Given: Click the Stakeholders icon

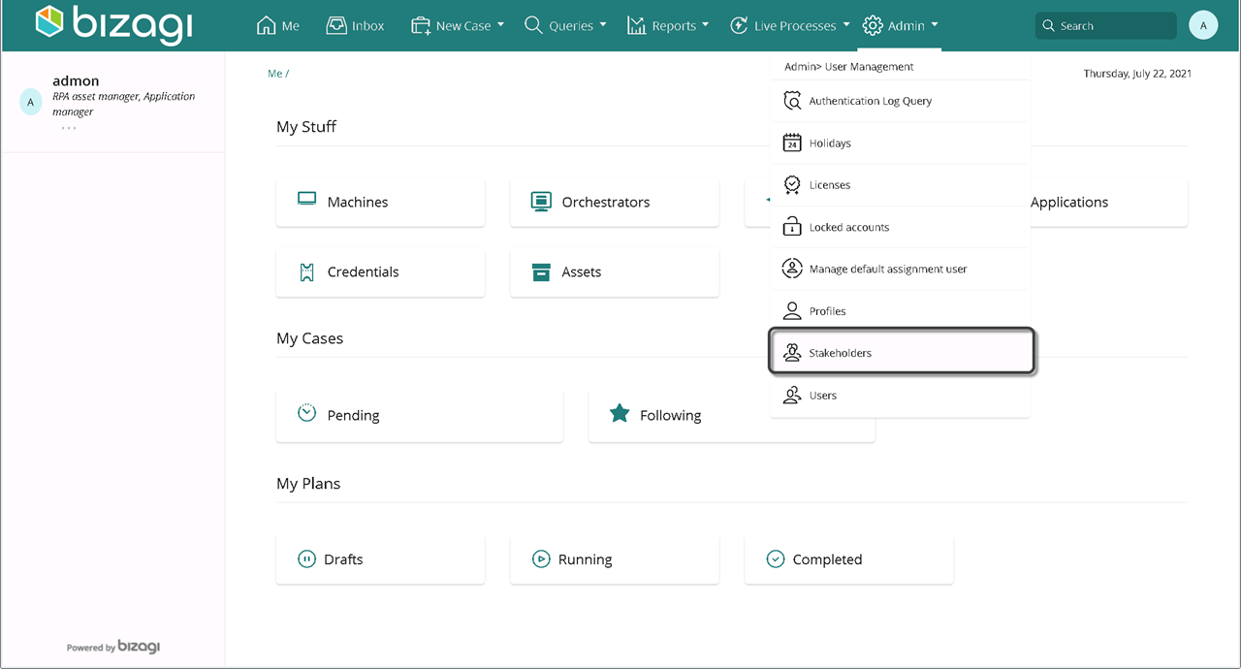Looking at the screenshot, I should [792, 353].
